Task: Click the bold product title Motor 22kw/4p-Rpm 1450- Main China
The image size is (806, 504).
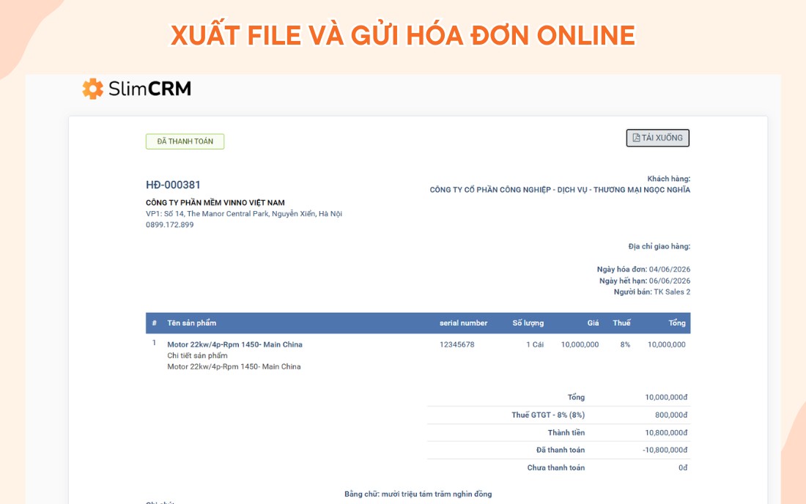Action: click(x=235, y=344)
